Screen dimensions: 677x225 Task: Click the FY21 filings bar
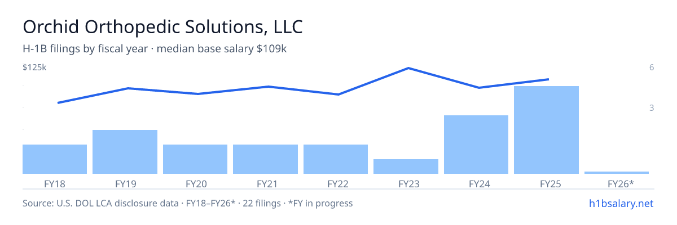[x=265, y=159]
